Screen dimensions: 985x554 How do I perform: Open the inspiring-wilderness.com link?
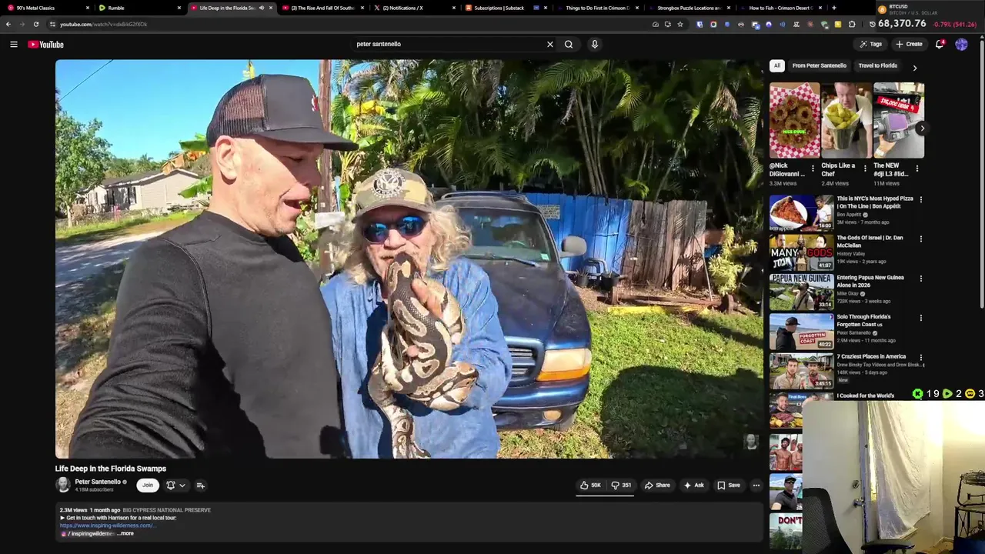point(107,526)
